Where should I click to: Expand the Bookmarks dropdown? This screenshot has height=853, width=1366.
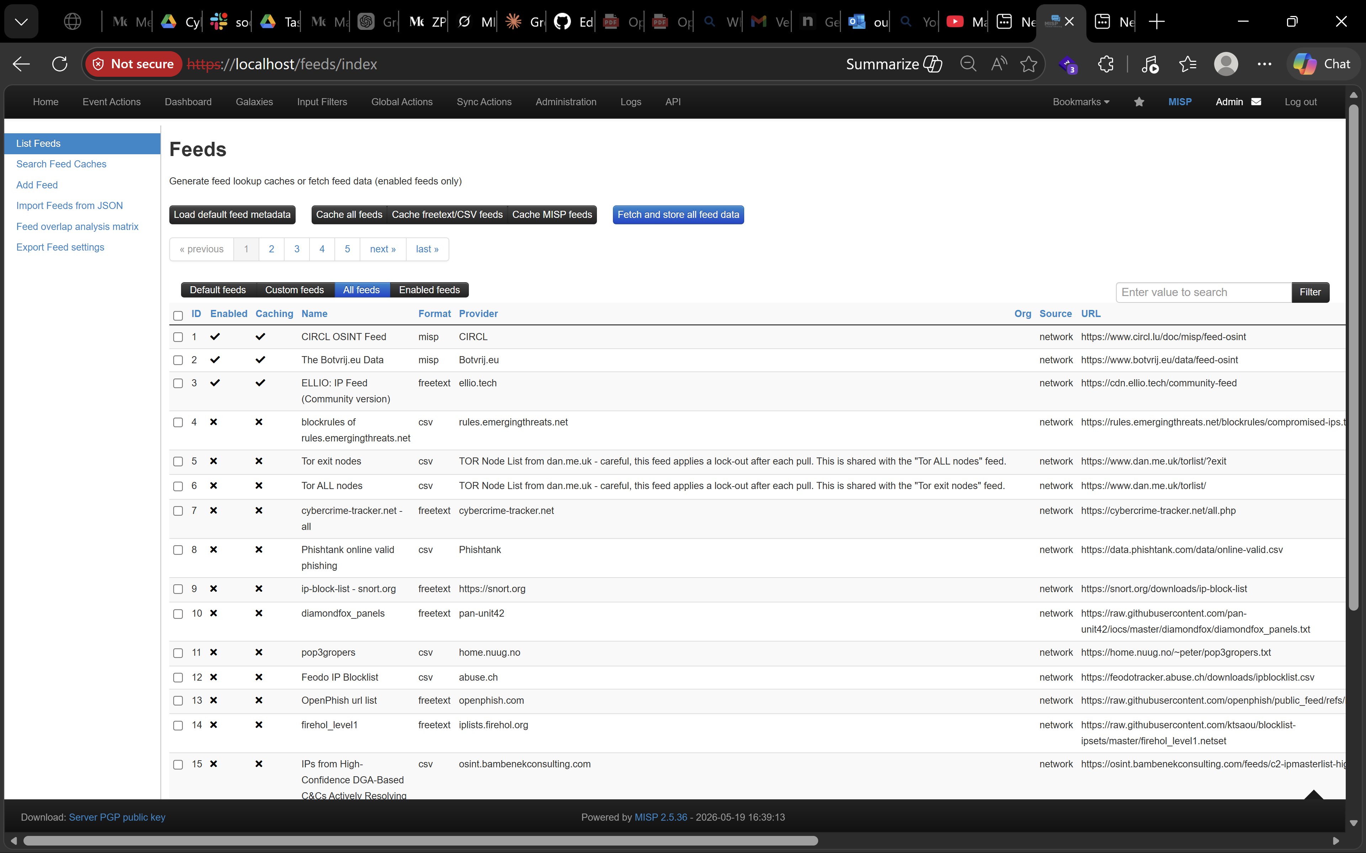[1081, 102]
